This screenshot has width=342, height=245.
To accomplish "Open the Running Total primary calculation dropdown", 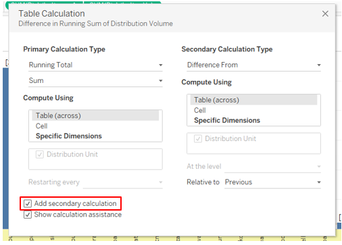I will coord(95,65).
